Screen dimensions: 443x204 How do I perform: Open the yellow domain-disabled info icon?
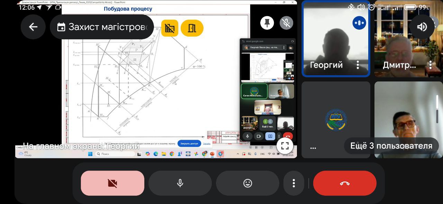click(170, 28)
